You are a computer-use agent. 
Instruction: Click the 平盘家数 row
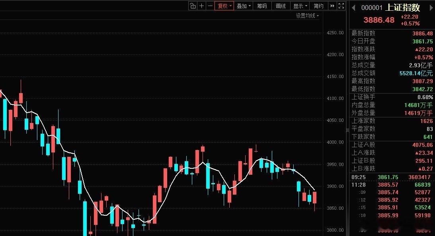point(392,129)
